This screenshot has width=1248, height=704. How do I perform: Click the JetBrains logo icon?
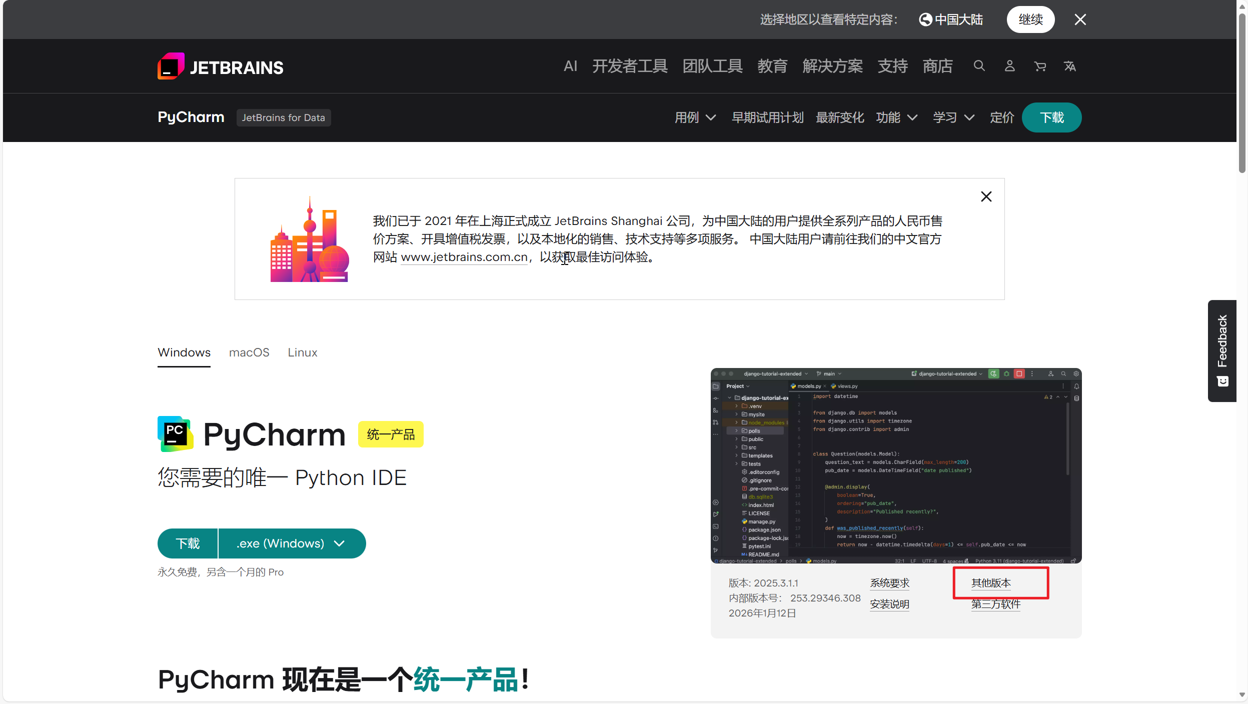pos(171,66)
